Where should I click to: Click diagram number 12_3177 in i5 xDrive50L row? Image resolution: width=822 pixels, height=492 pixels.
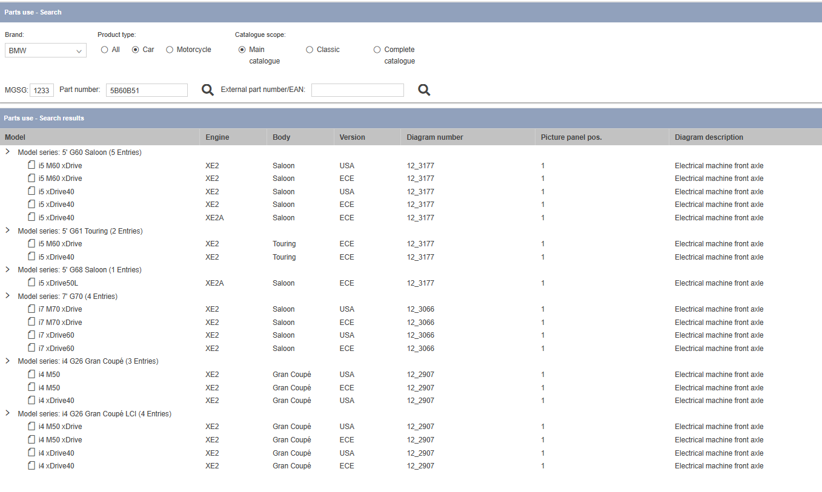(x=420, y=283)
